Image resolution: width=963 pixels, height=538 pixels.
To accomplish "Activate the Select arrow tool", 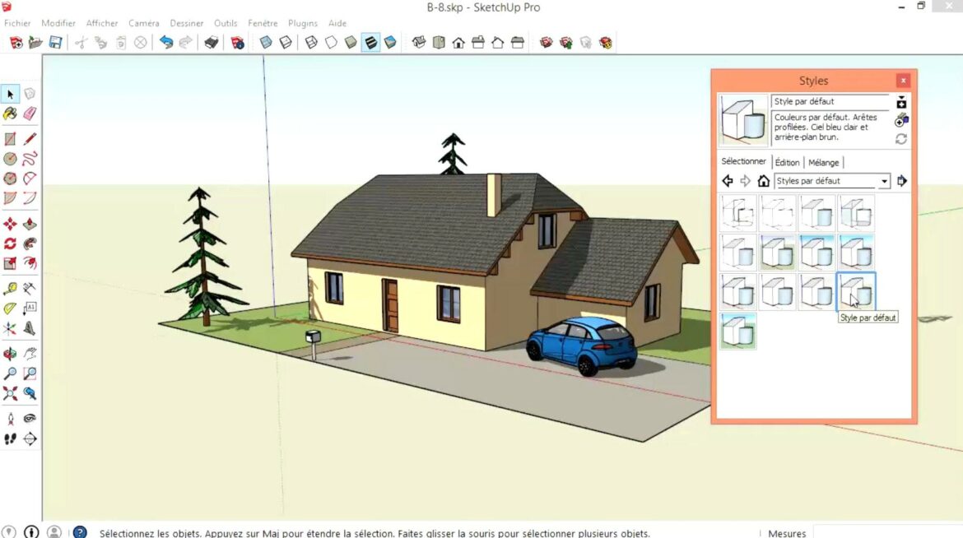I will tap(11, 93).
